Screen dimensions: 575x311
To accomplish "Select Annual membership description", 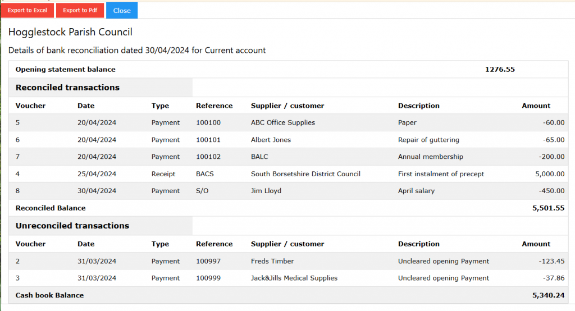I will [431, 157].
